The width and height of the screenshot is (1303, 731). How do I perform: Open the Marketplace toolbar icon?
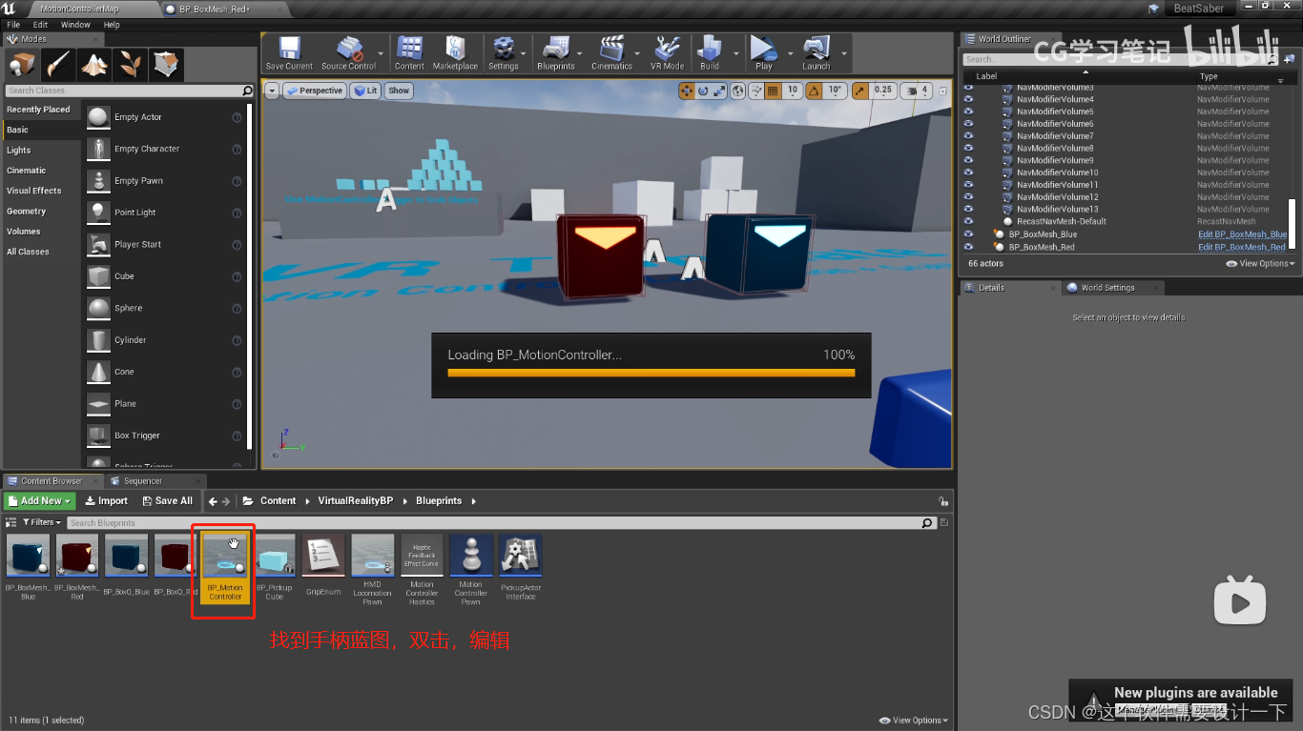455,52
